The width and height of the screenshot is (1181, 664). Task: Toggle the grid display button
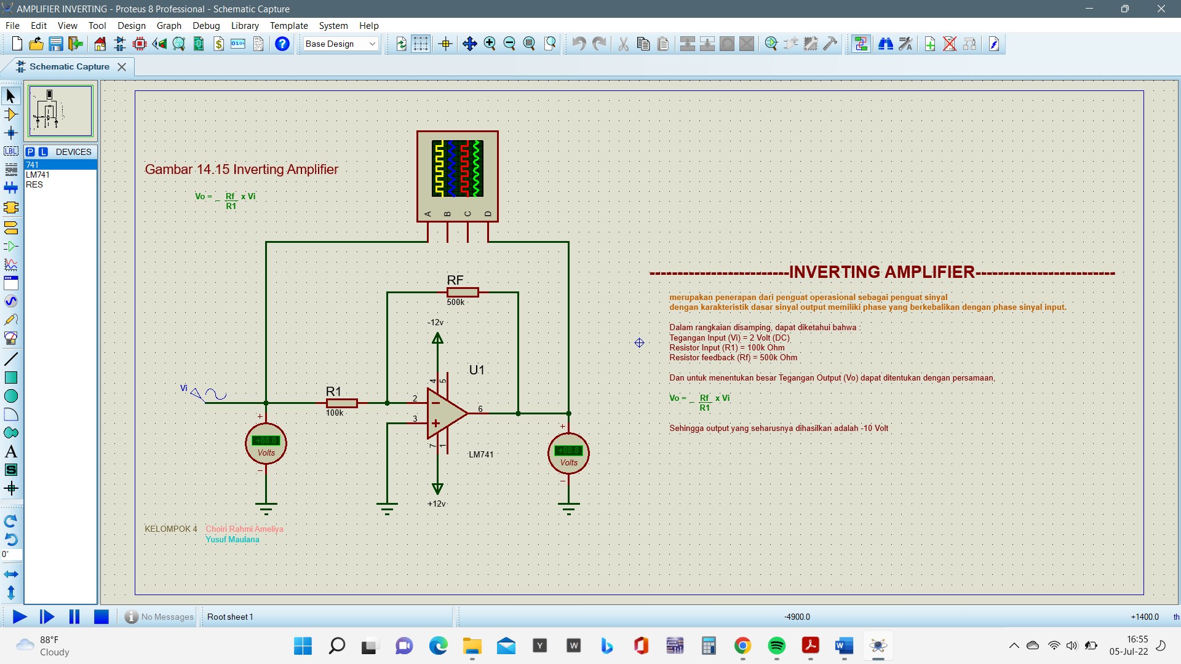421,44
